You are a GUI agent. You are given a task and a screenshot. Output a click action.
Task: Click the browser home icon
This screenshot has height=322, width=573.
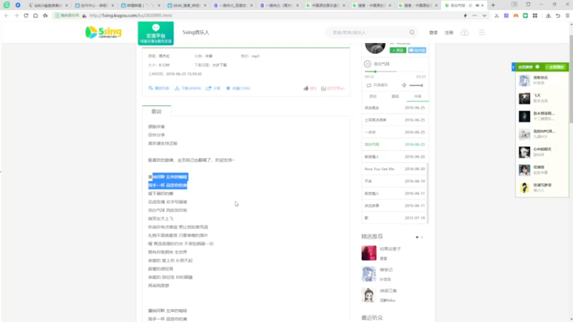coord(35,16)
